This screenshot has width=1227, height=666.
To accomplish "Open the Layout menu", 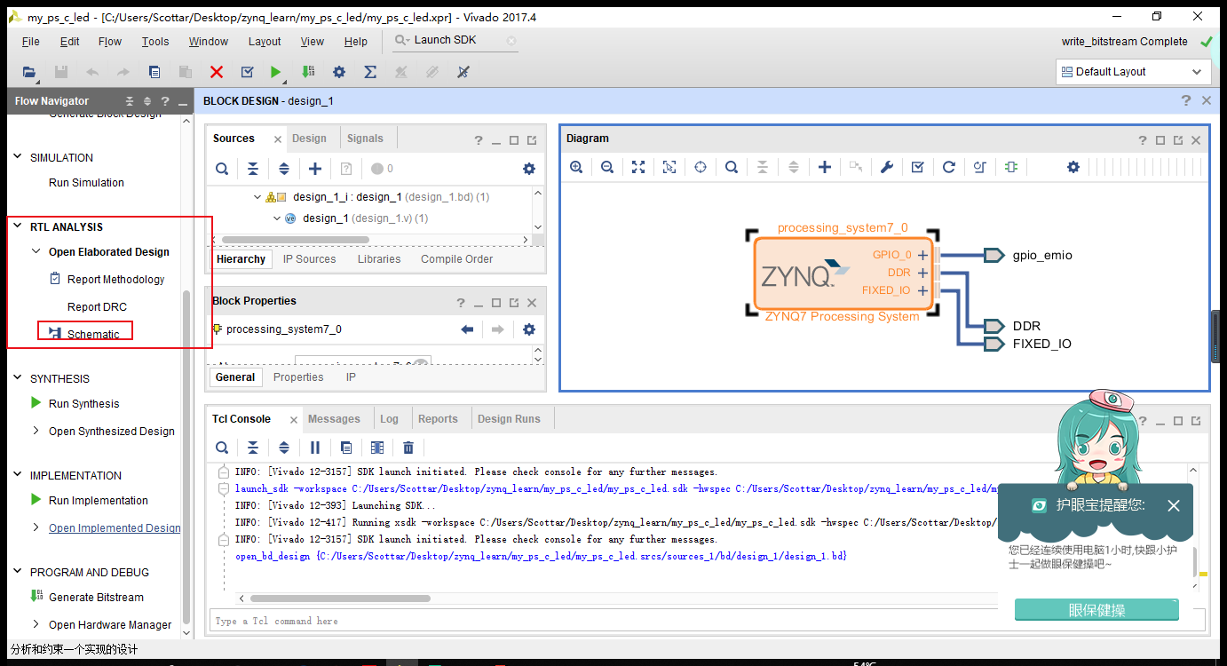I will click(265, 42).
